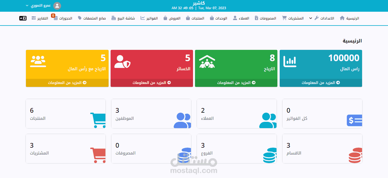Click the group icon on yellow الارباح مع رأس المال card
Image resolution: width=388 pixels, height=178 pixels.
tap(38, 61)
